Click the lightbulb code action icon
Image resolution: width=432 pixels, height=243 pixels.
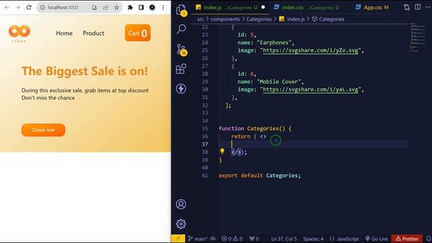222,151
